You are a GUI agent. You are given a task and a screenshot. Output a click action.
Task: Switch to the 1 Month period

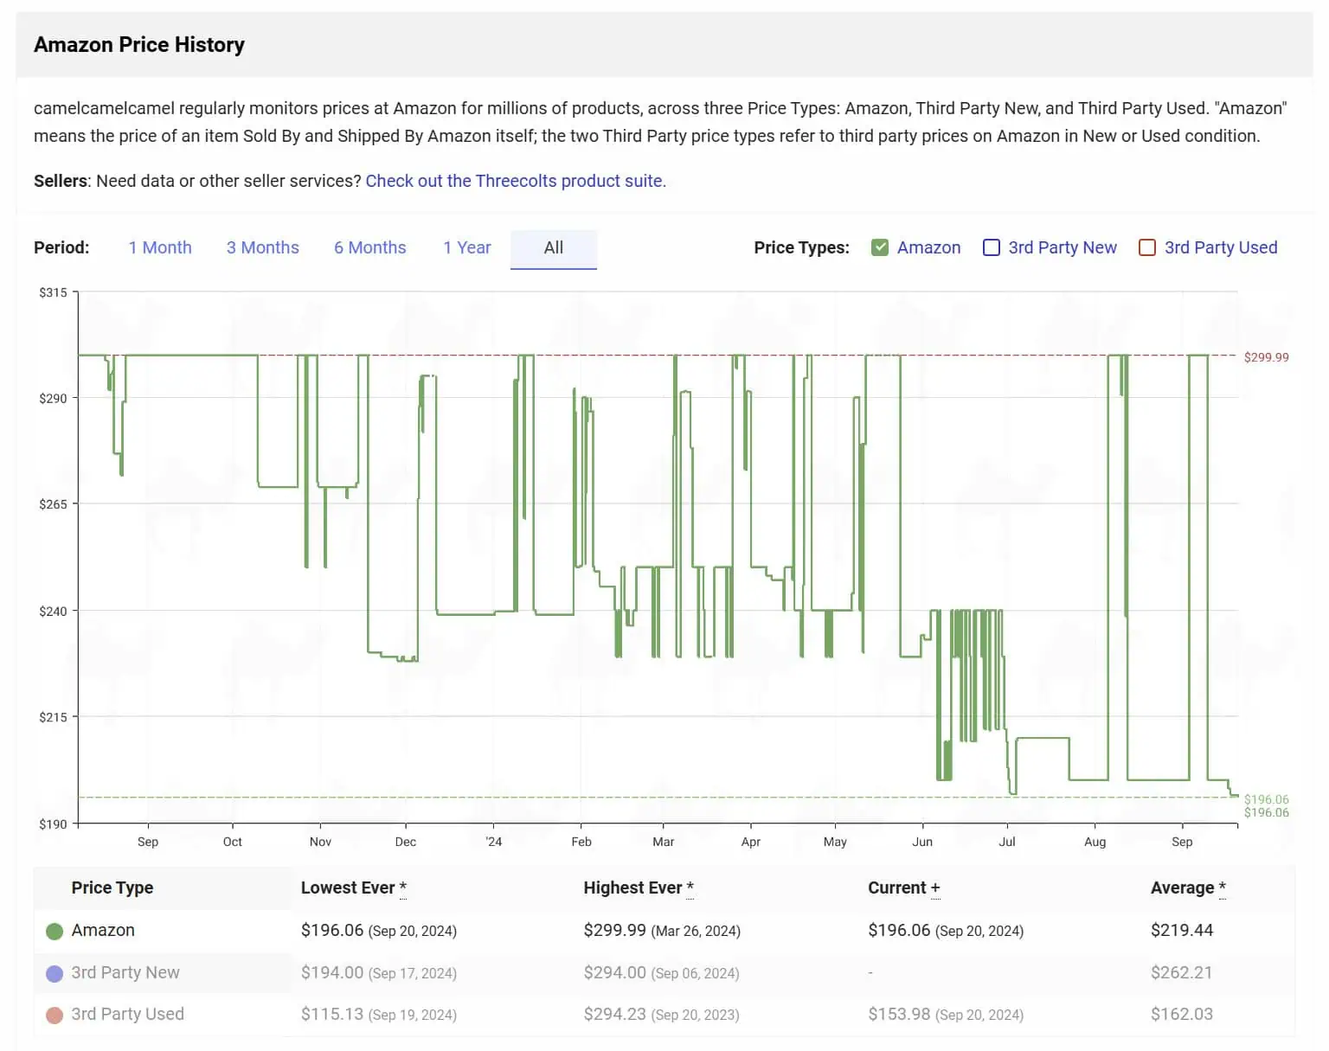pyautogui.click(x=160, y=247)
